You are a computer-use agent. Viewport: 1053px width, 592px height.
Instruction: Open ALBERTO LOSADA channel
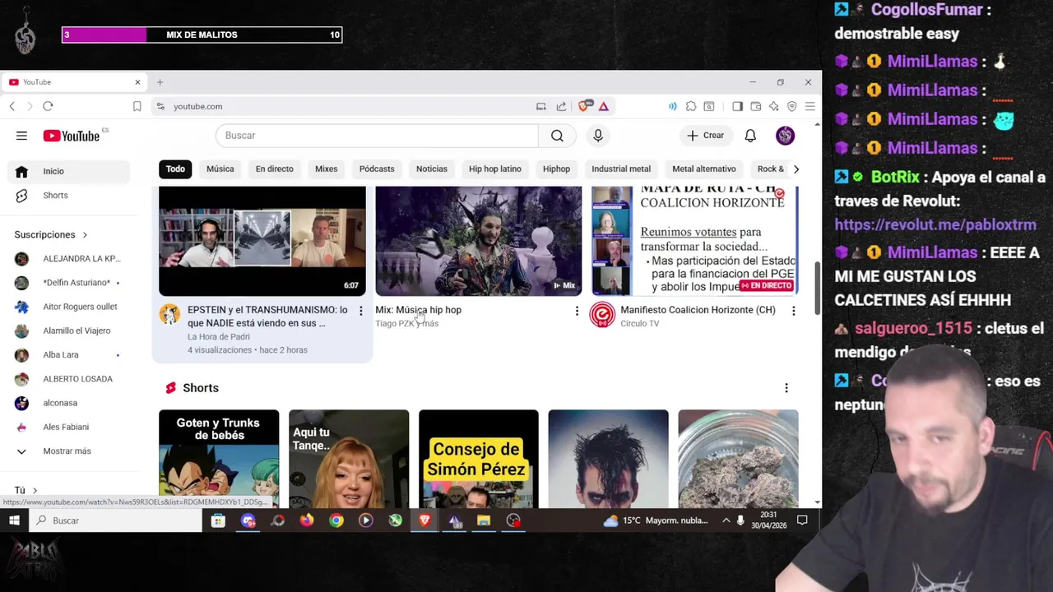tap(70, 379)
